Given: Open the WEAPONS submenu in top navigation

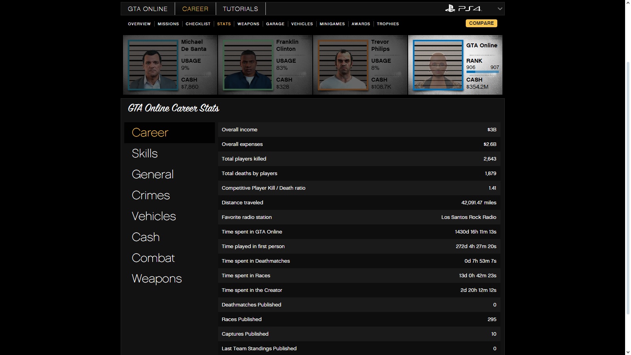Looking at the screenshot, I should [248, 24].
